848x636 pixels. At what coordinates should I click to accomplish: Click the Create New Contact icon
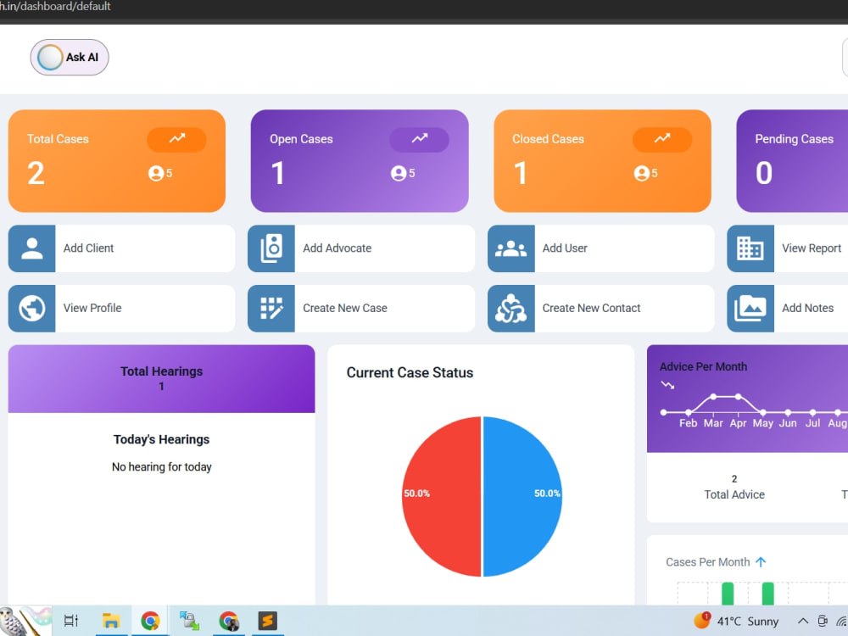coord(511,309)
